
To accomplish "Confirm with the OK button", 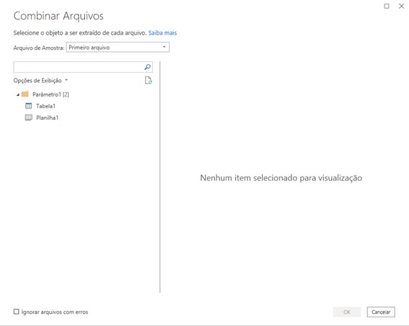I will click(347, 312).
